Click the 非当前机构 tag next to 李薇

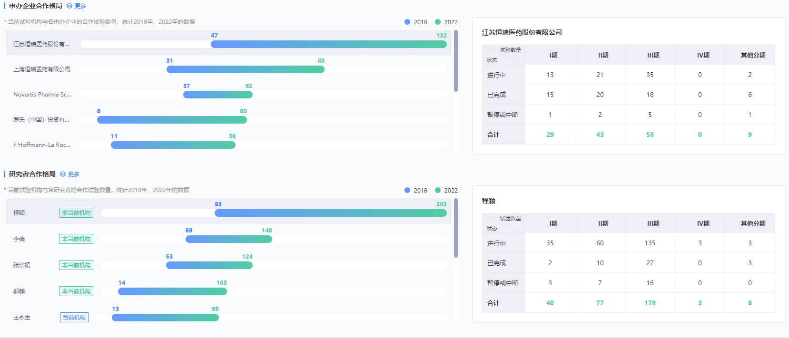point(76,239)
